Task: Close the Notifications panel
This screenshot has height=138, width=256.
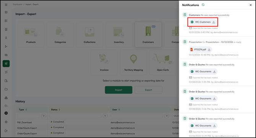Action: click(x=251, y=5)
